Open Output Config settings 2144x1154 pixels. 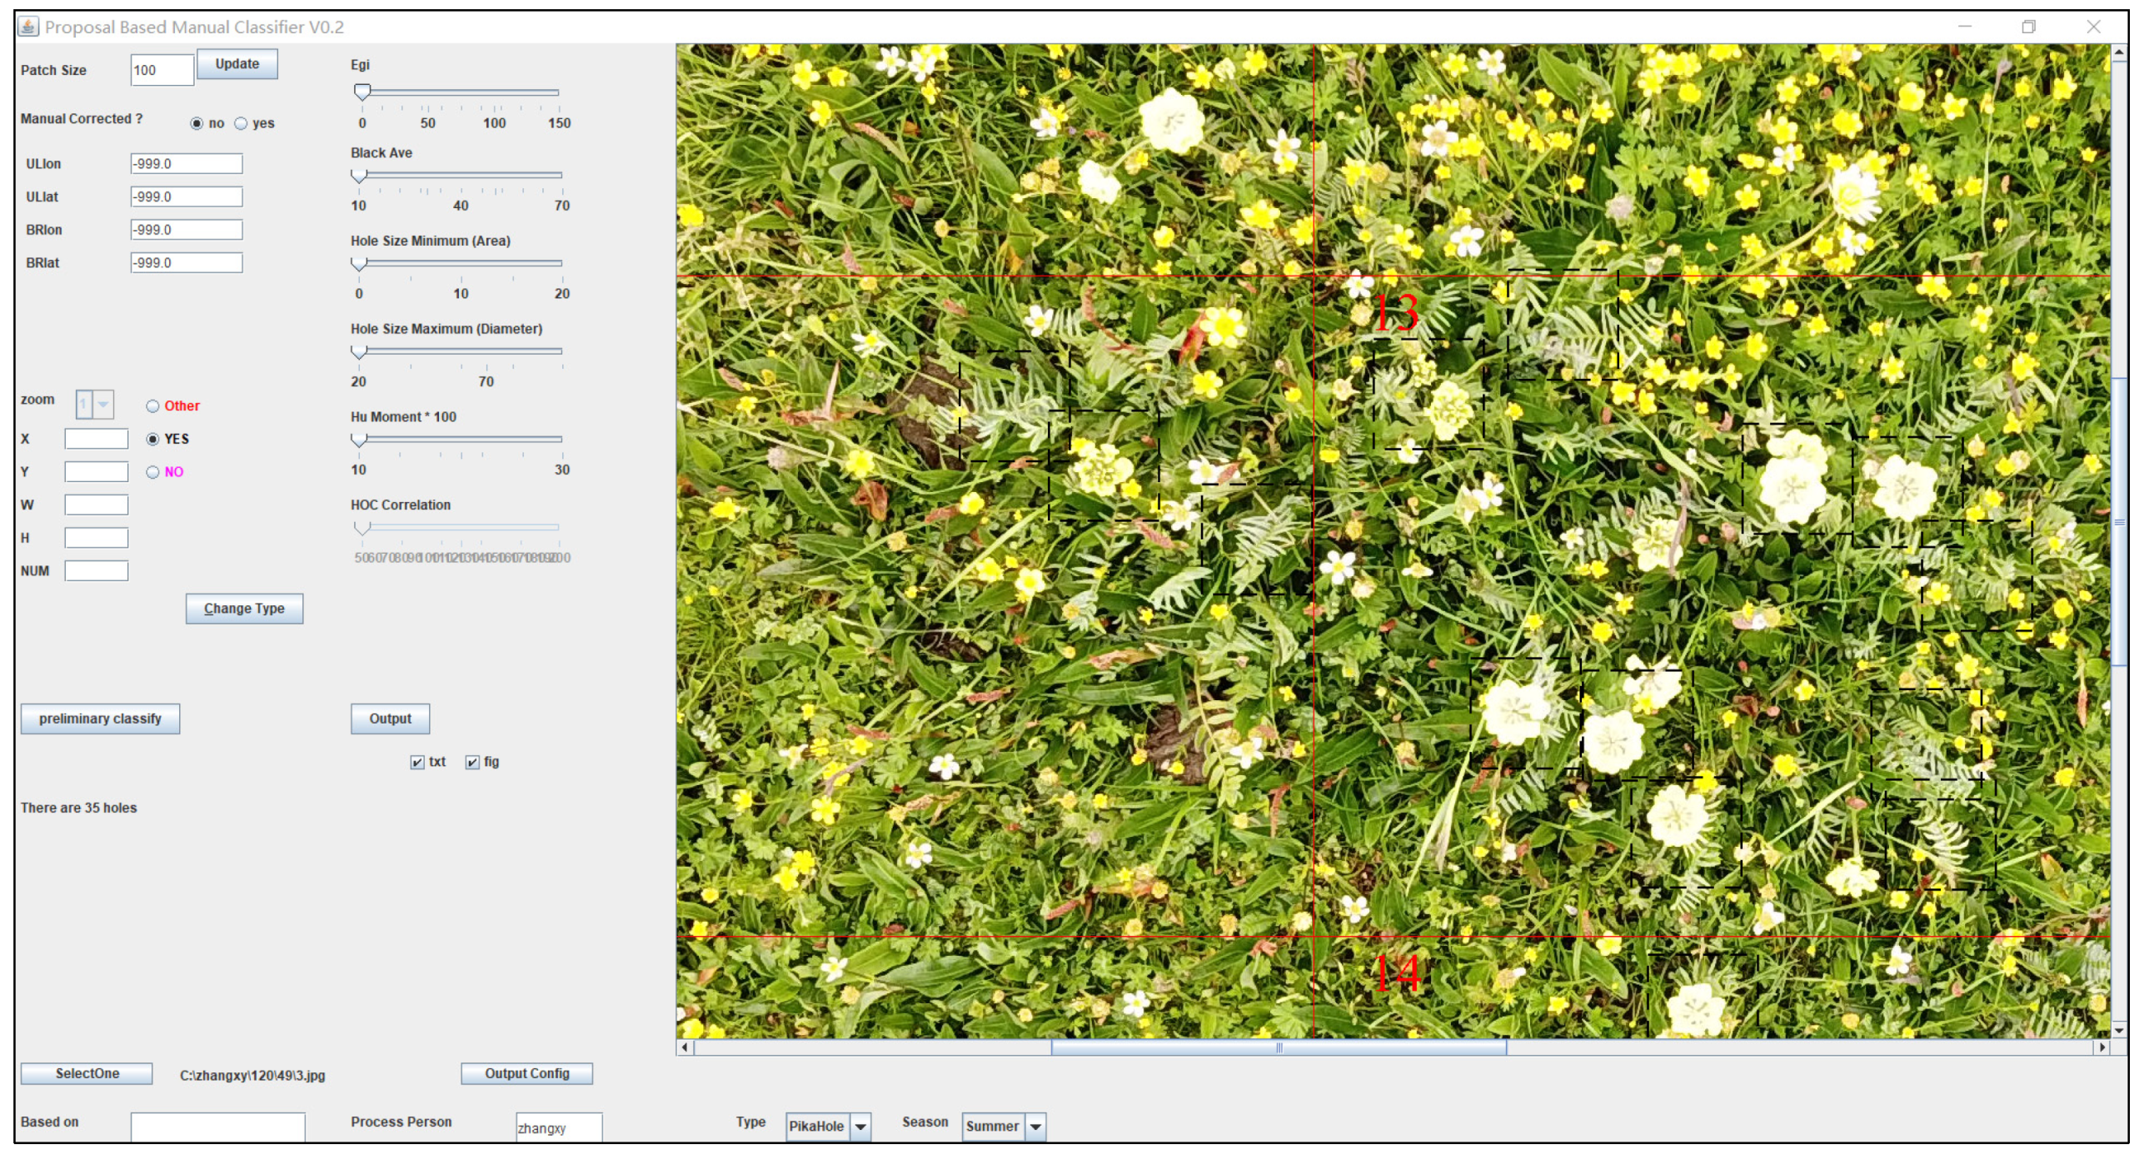pyautogui.click(x=527, y=1073)
